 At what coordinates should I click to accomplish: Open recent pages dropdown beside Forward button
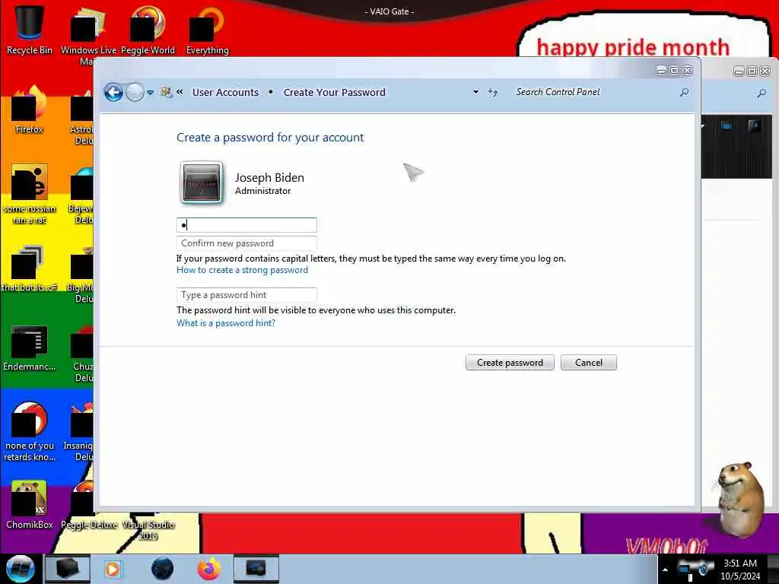tap(150, 92)
